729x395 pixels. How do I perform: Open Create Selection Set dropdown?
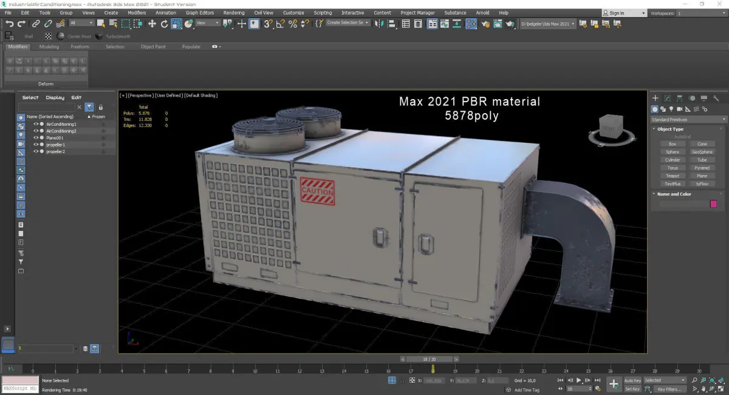(x=348, y=22)
